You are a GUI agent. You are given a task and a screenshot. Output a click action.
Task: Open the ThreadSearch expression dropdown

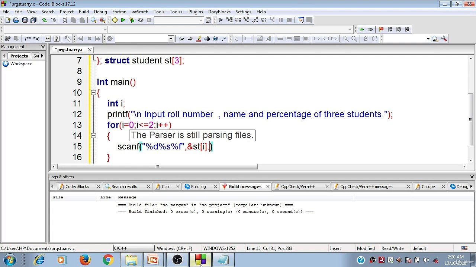[428, 39]
